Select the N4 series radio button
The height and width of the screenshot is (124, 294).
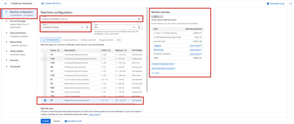coord(45,67)
